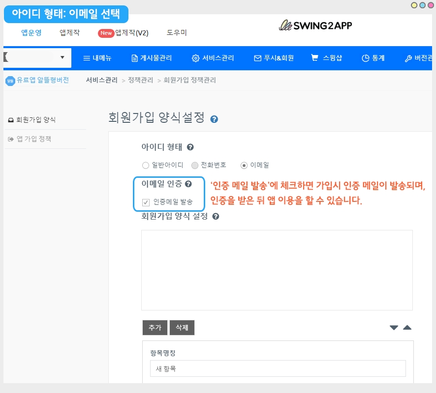This screenshot has width=436, height=393.
Task: Click help icon beside 회원가입 양식 설정
Action: (216, 216)
